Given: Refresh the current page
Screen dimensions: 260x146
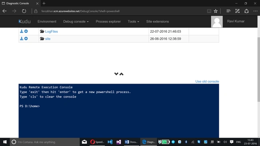Looking at the screenshot, I should click(24, 11).
